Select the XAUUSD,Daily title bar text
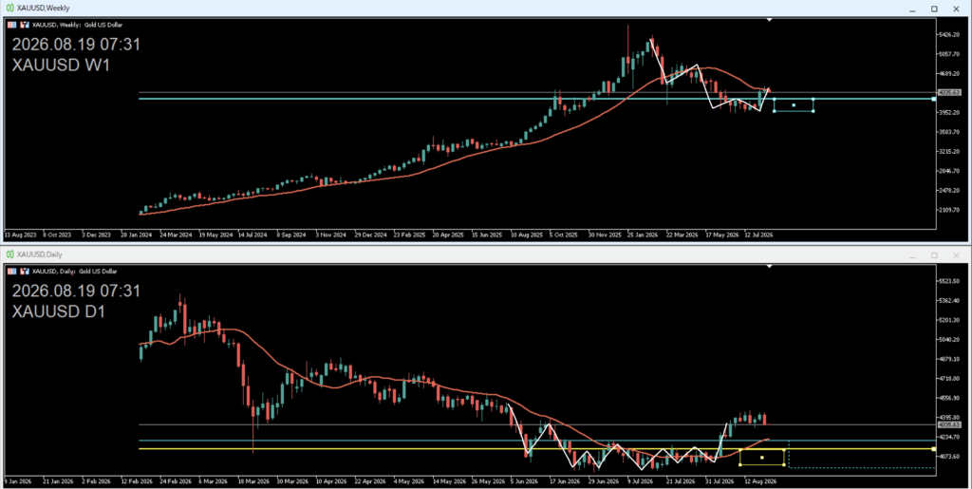The image size is (972, 489). click(40, 254)
